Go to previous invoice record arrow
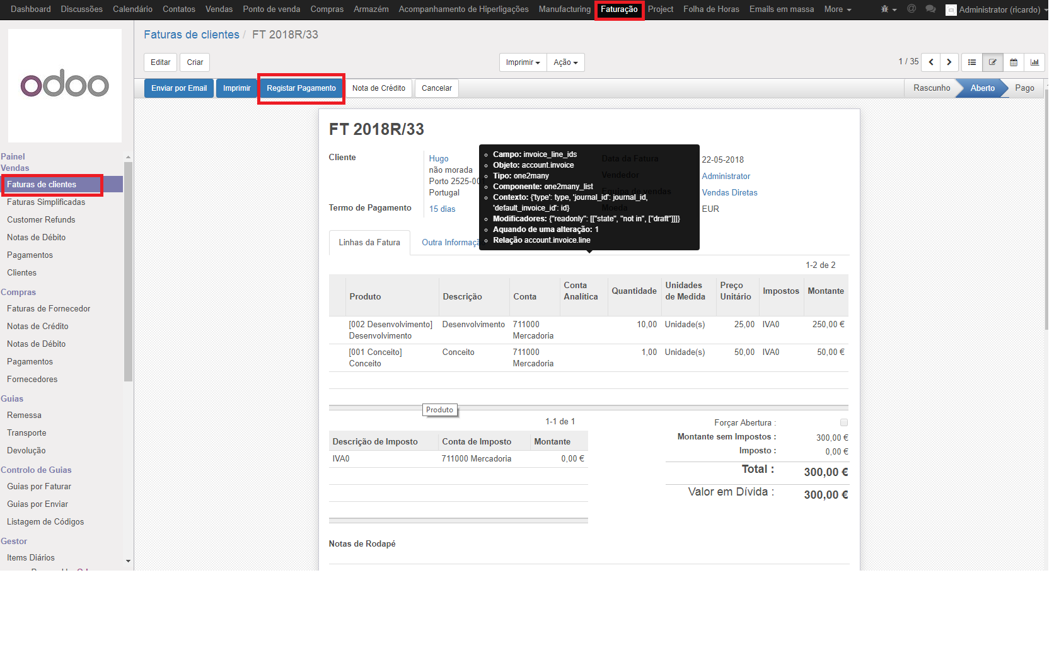Viewport: 1059px width, 662px height. pyautogui.click(x=930, y=62)
